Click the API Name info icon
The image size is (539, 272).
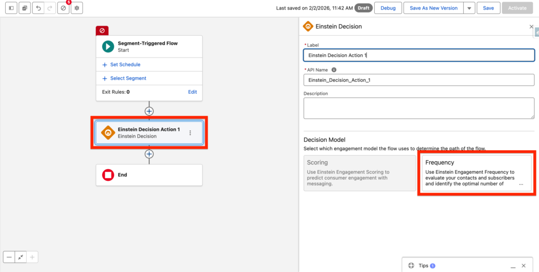(334, 70)
